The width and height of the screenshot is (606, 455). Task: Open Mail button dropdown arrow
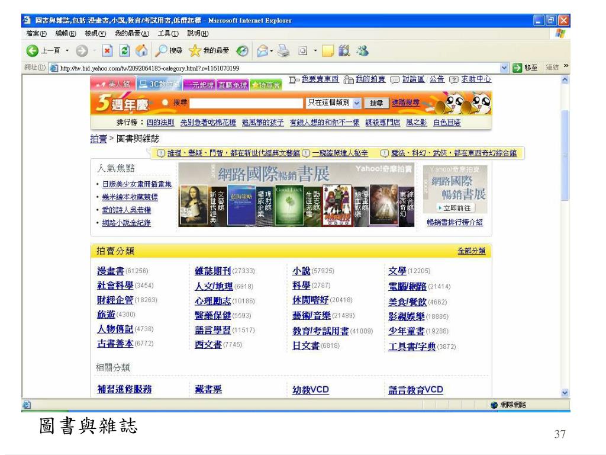[x=271, y=51]
